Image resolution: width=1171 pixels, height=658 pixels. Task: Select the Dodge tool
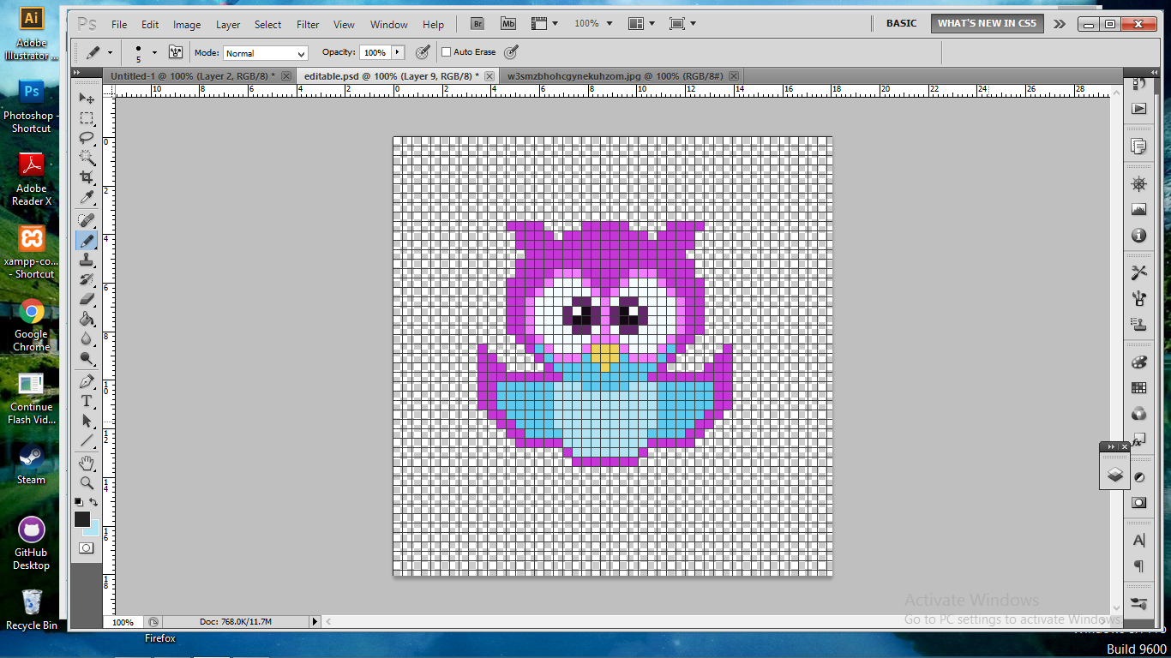(87, 359)
